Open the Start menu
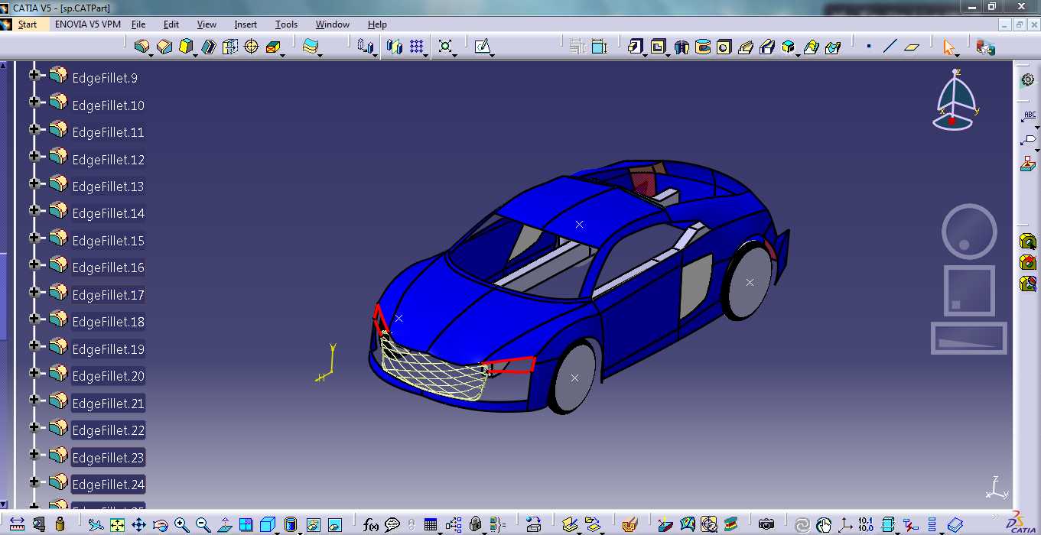This screenshot has height=535, width=1041. click(x=28, y=24)
